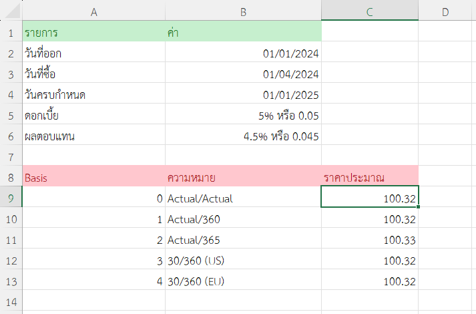Select the 100.33 price cell

pyautogui.click(x=370, y=238)
